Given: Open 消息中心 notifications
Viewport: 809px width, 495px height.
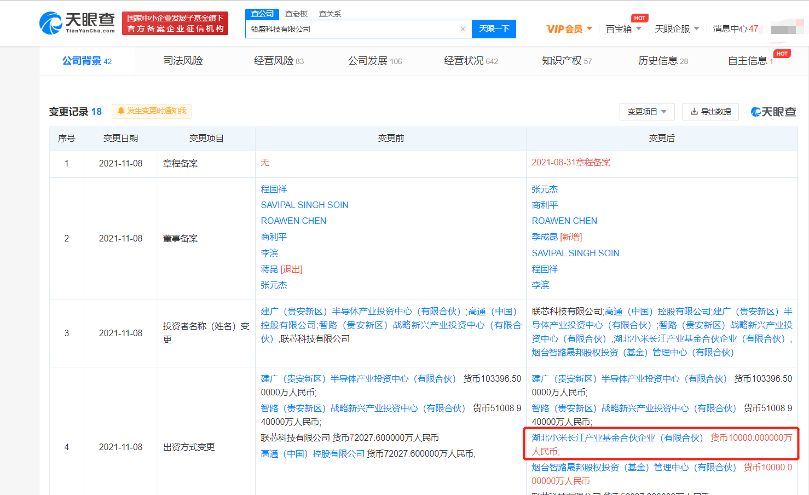Looking at the screenshot, I should 735,29.
